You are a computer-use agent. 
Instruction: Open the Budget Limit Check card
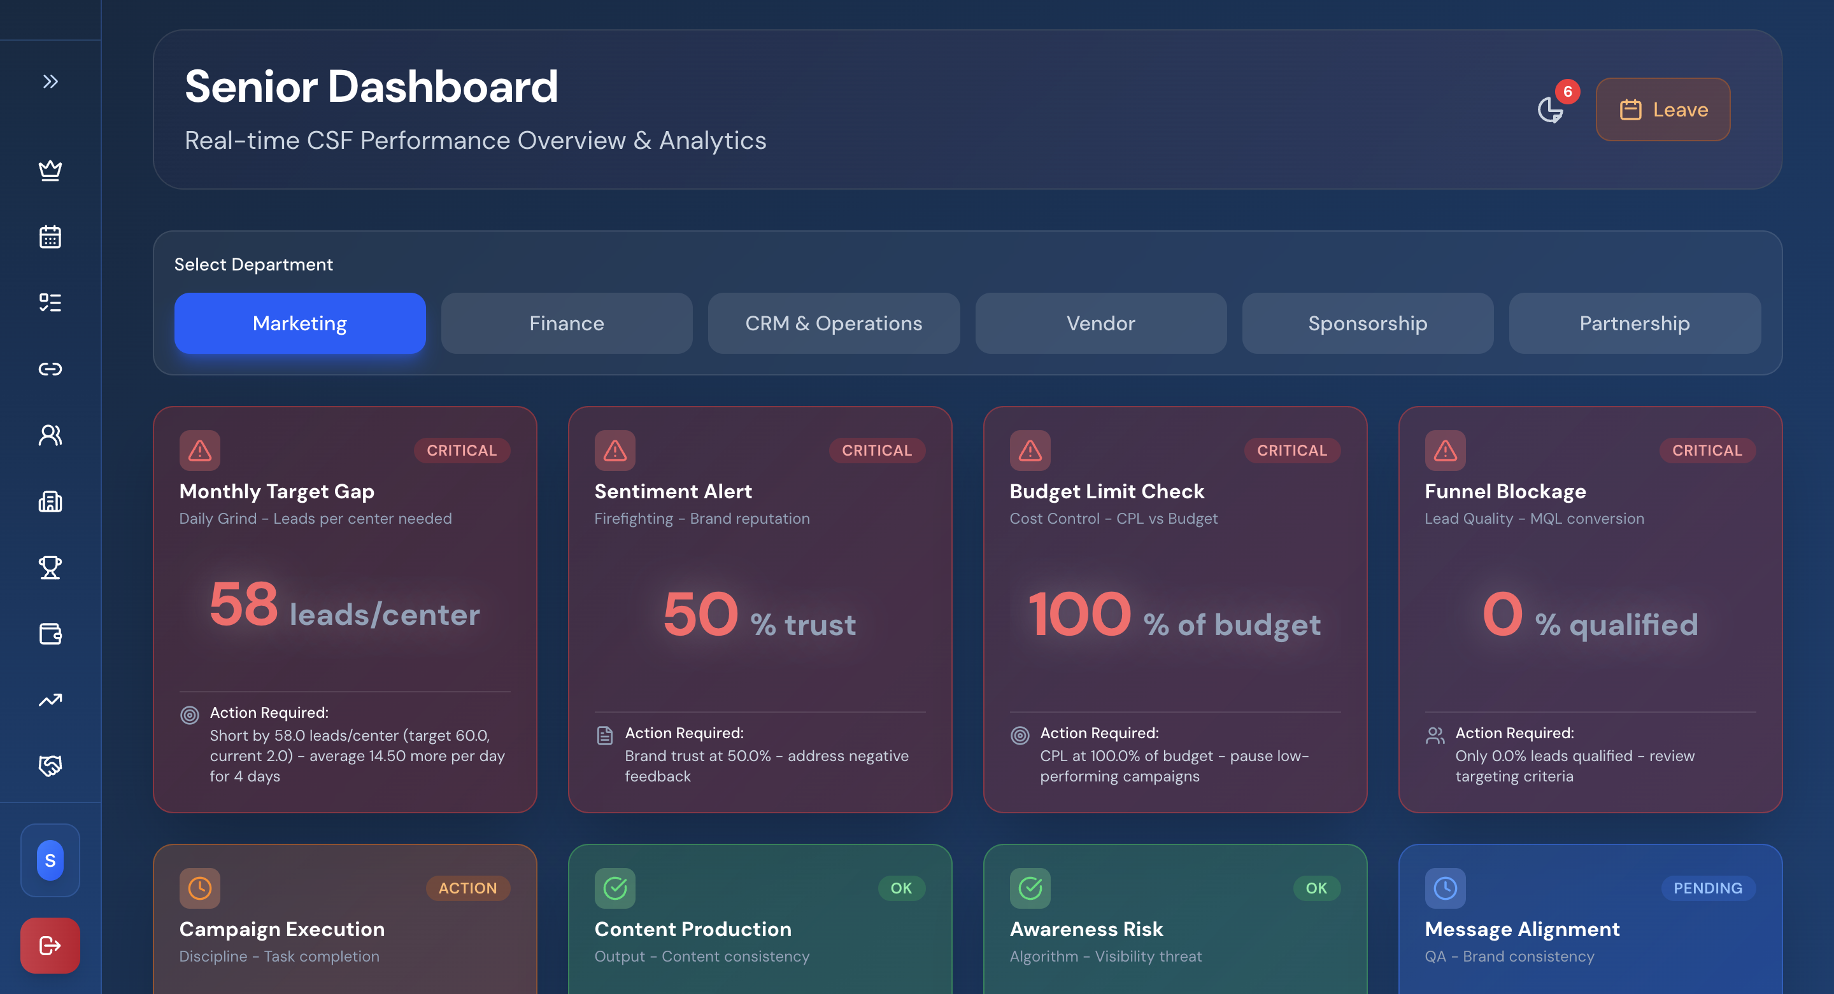[x=1175, y=609]
